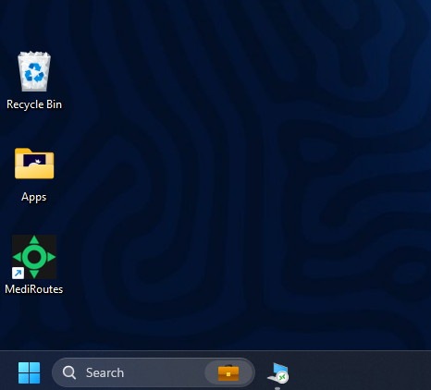Click the yellow folder tab of Apps
Viewport: 431px width, 390px height.
coord(23,152)
